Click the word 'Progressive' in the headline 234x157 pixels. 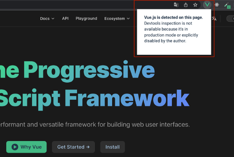pyautogui.click(x=89, y=71)
